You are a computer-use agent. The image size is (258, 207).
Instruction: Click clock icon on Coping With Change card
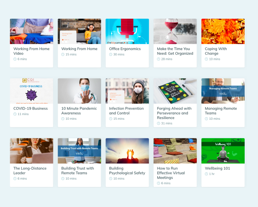click(x=206, y=59)
